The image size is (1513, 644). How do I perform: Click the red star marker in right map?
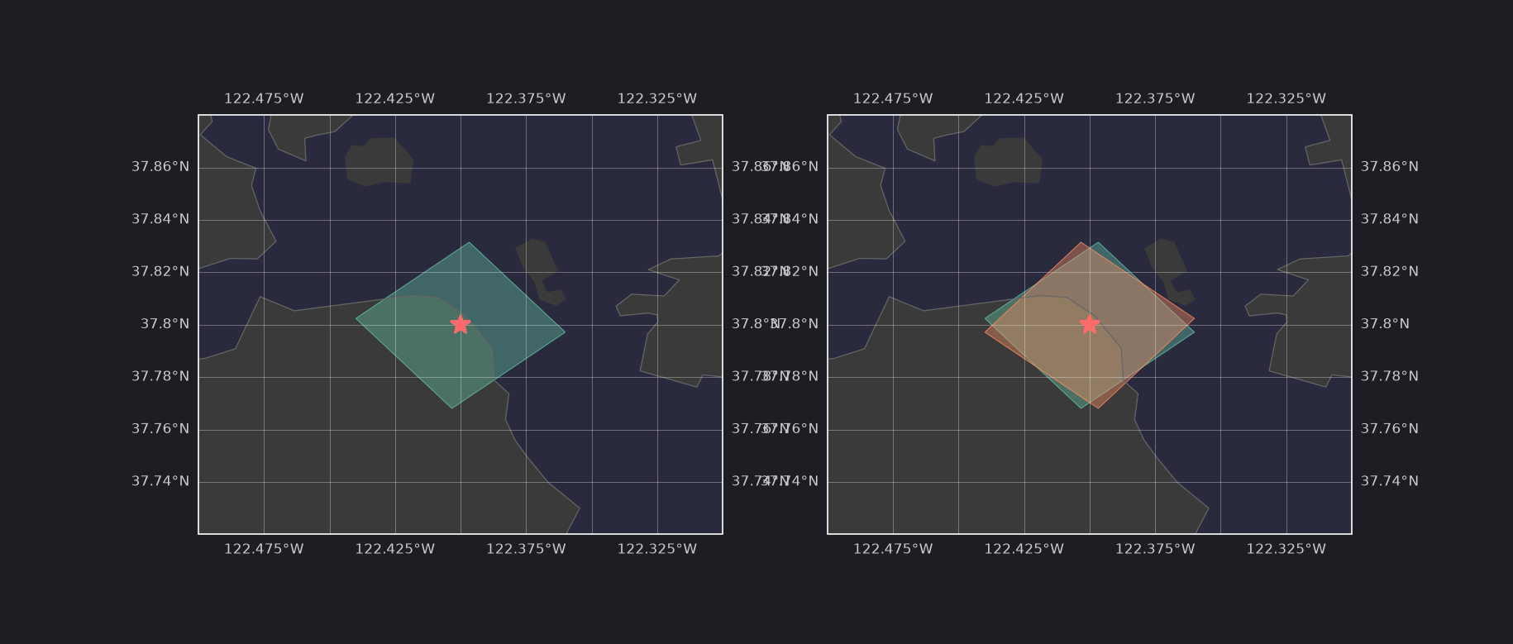click(x=1090, y=324)
